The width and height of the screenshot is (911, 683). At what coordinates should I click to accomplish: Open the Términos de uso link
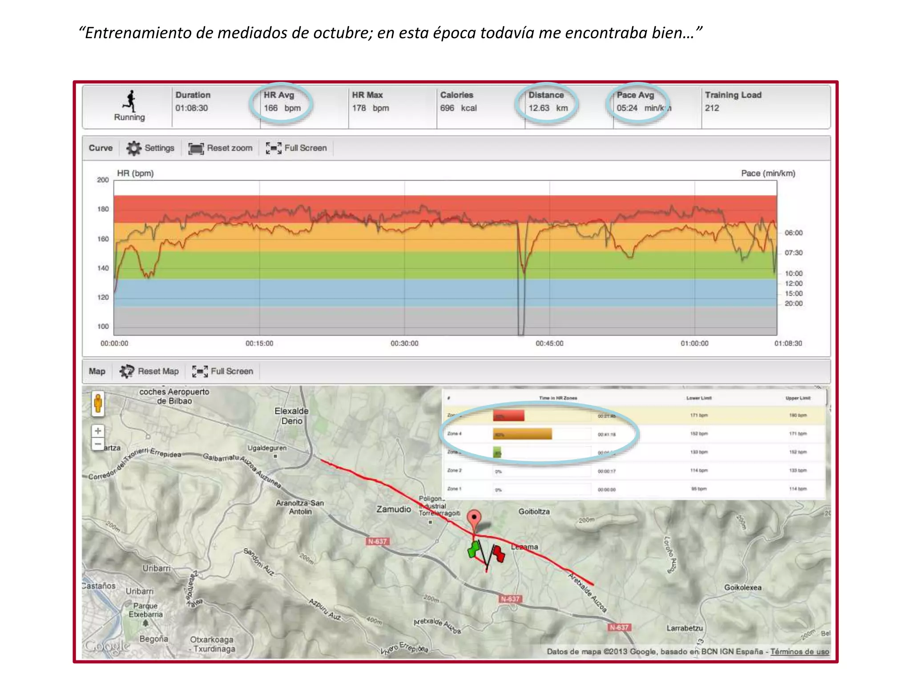click(x=799, y=651)
